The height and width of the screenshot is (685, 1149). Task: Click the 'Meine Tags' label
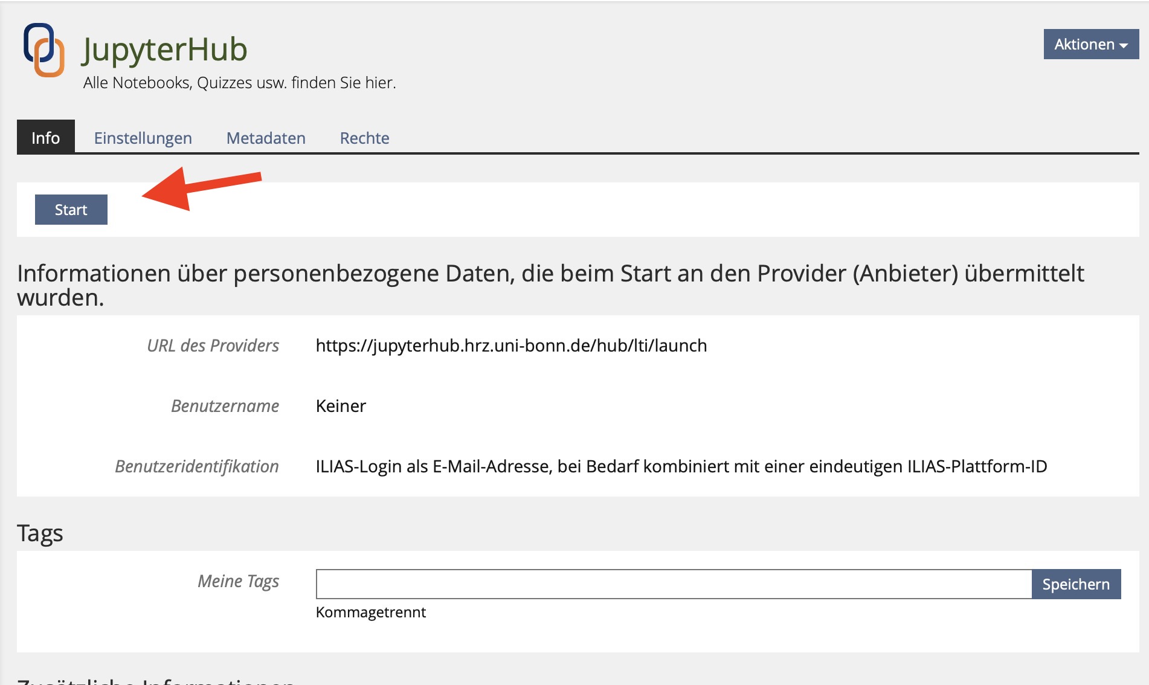point(238,581)
